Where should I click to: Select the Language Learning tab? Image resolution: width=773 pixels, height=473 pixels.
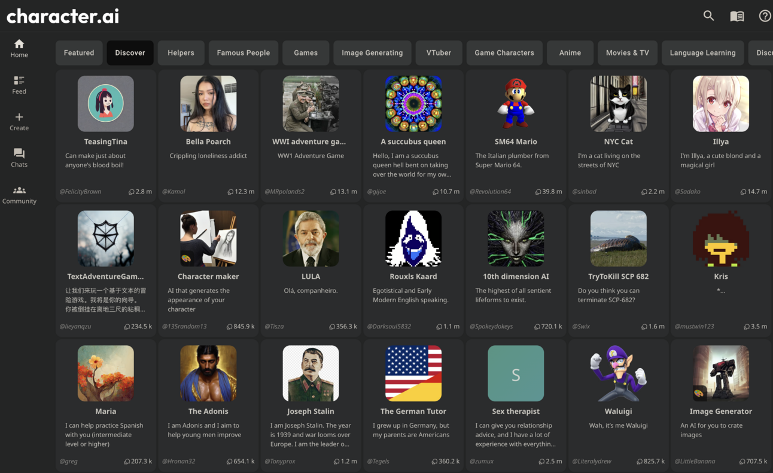[702, 53]
